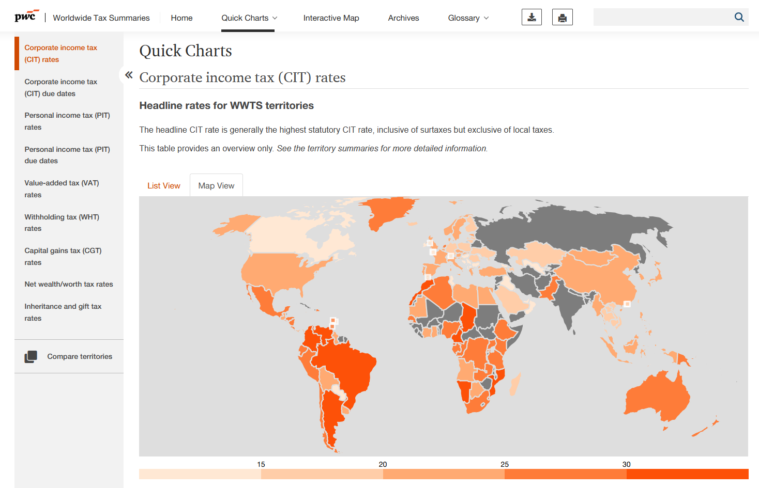Screen dimensions: 759x488
Task: Click the legend label '30'
Action: click(x=627, y=464)
